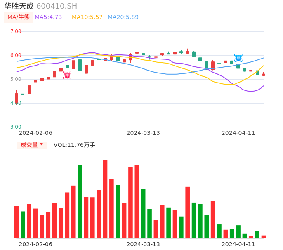Click the blue bear signal marker
Image resolution: width=283 pixels, height=250 pixels.
pyautogui.click(x=238, y=58)
